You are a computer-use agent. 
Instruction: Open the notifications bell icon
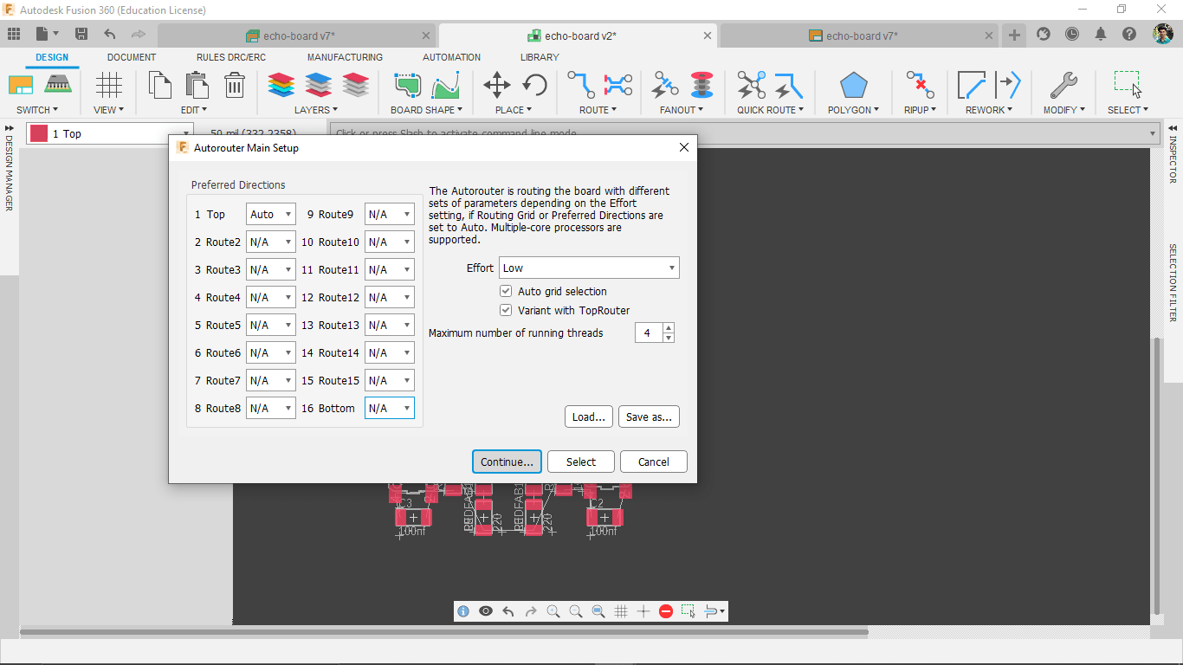[1101, 34]
